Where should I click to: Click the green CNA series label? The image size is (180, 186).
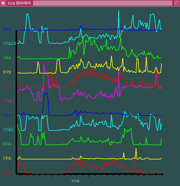click(x=7, y=58)
